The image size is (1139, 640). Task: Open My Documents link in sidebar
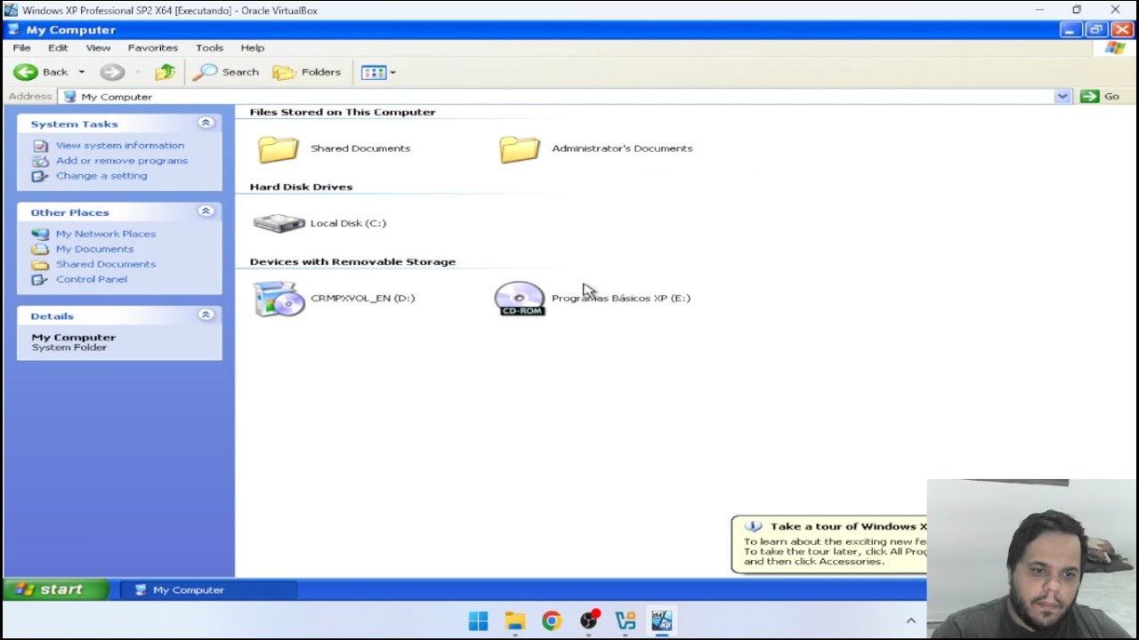[94, 249]
